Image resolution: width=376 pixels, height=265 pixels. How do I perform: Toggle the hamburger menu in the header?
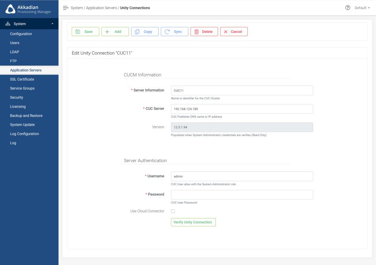pos(65,8)
